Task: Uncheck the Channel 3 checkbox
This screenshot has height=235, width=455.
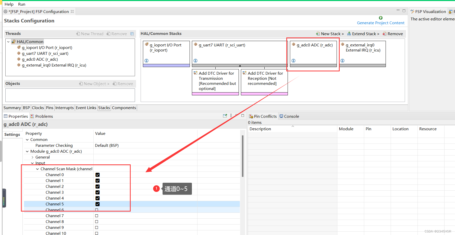Action: 97,192
